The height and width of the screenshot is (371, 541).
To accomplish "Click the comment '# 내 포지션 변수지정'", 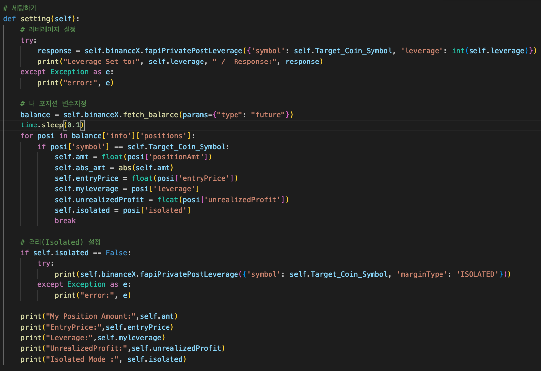I will coord(53,104).
